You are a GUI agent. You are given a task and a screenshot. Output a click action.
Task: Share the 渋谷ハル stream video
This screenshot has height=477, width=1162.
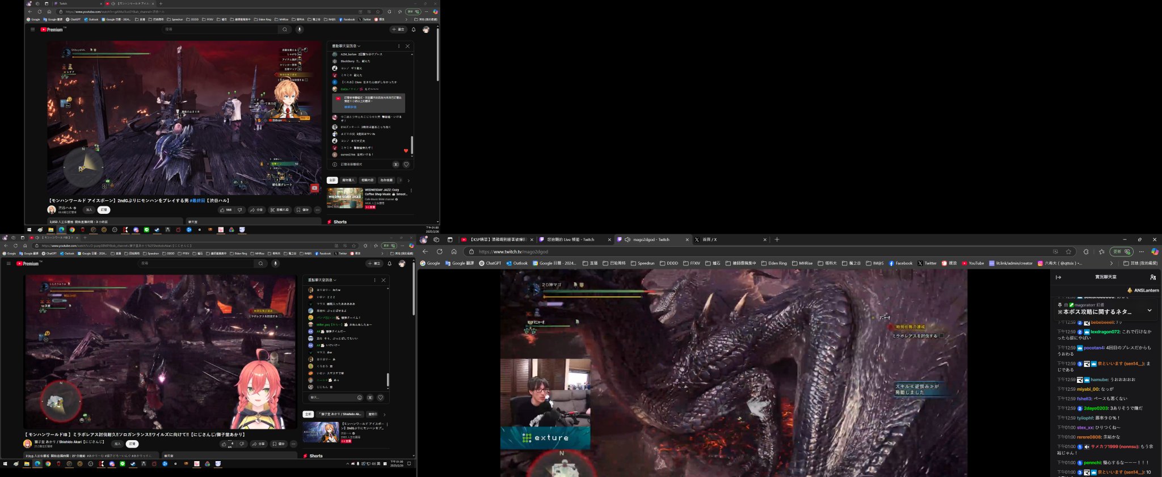point(257,210)
